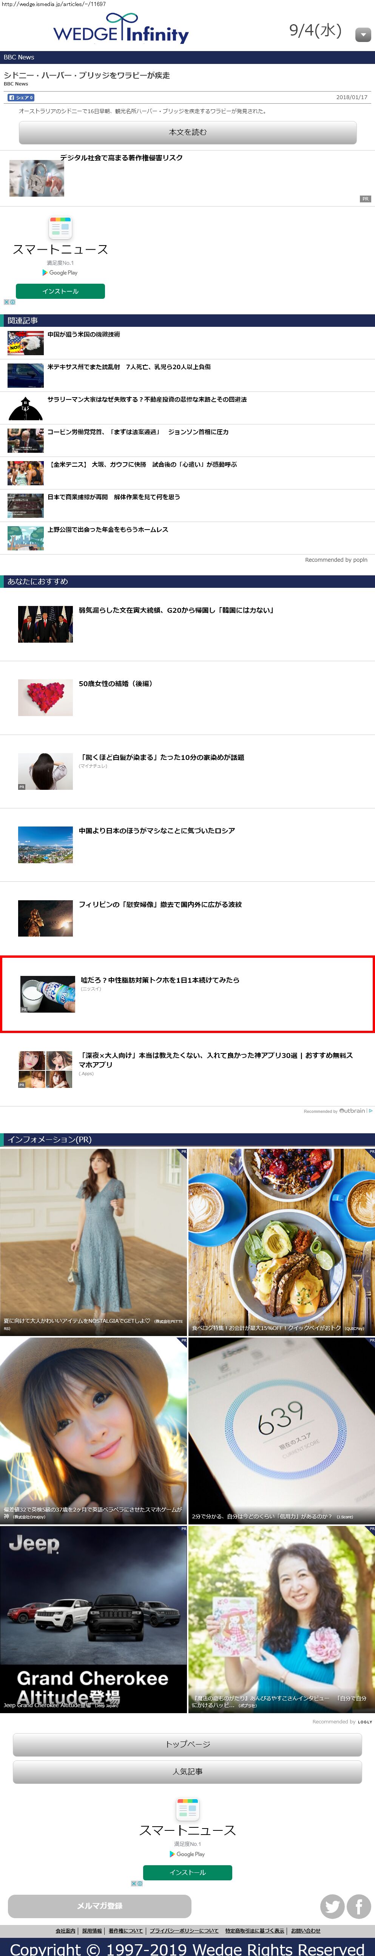The width and height of the screenshot is (375, 1956).
Task: Open サラリーマン大家はなぜ失敗する related article
Action: (x=147, y=399)
